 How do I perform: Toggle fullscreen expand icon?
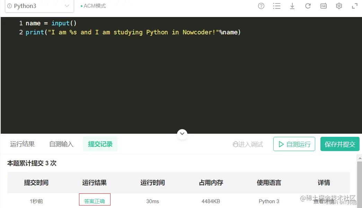[355, 6]
